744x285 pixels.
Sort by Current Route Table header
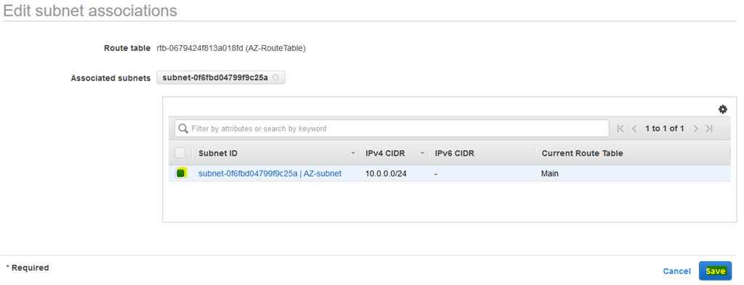582,153
